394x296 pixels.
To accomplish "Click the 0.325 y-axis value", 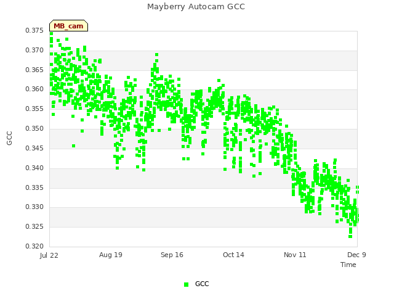I will click(x=34, y=226).
